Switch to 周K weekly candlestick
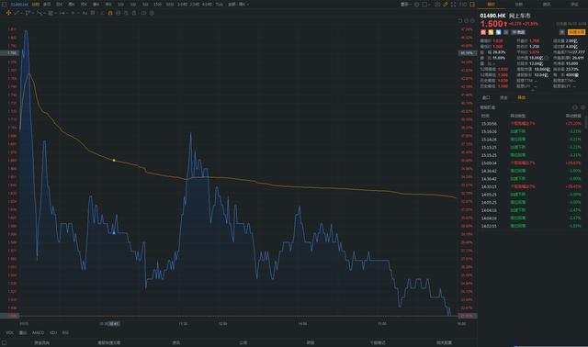This screenshot has width=588, height=347. click(x=72, y=5)
